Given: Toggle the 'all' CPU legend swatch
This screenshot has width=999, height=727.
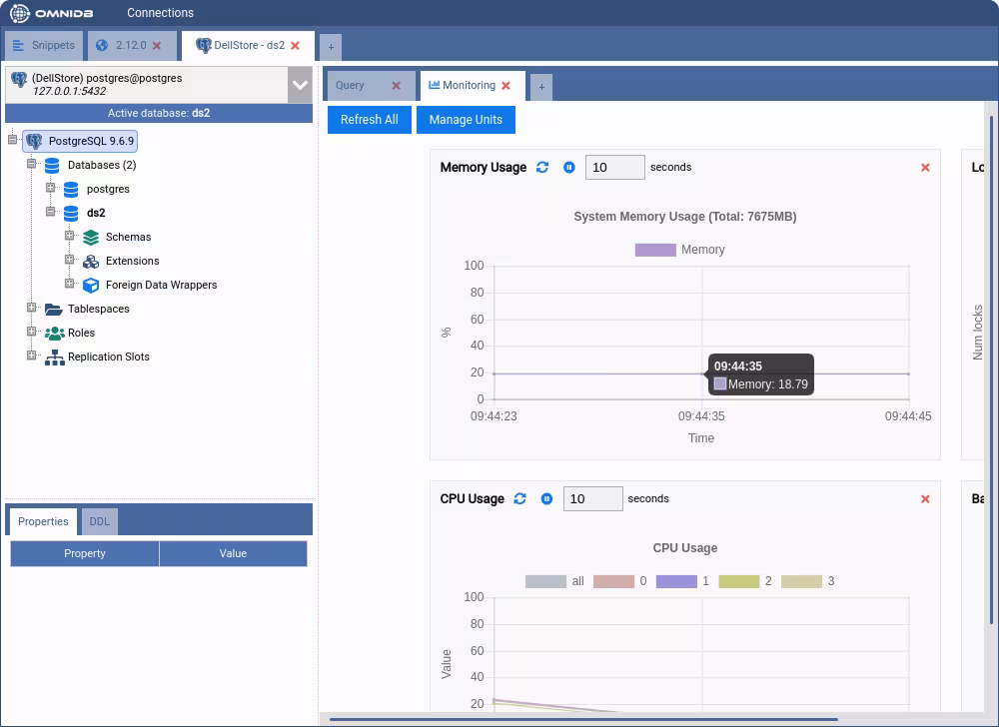Looking at the screenshot, I should (x=546, y=581).
